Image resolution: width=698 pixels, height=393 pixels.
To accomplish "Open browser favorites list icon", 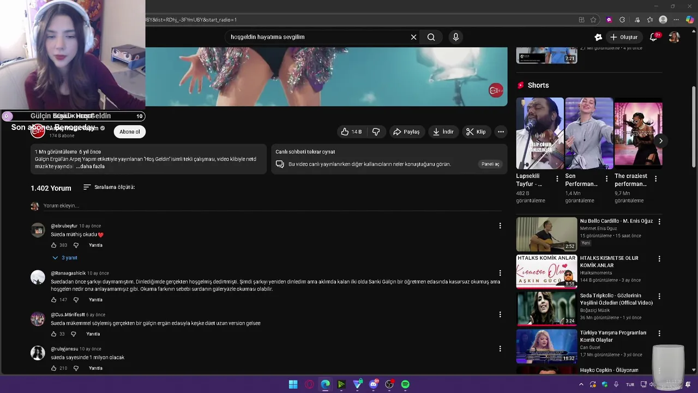I will coord(650,20).
